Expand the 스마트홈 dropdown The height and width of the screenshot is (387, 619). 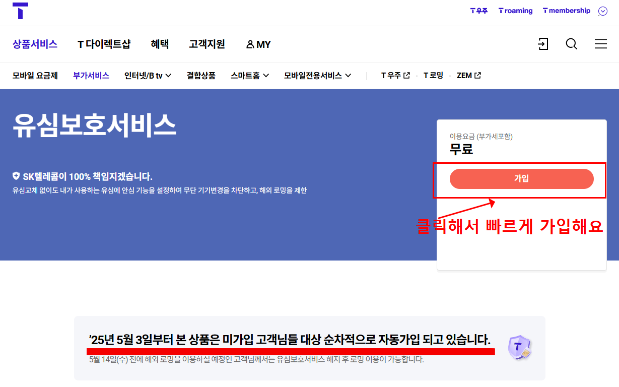250,76
